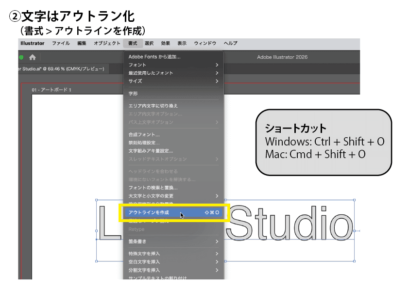Click the Retype menu entry
Viewport: 409px width, 289px height.
point(173,229)
